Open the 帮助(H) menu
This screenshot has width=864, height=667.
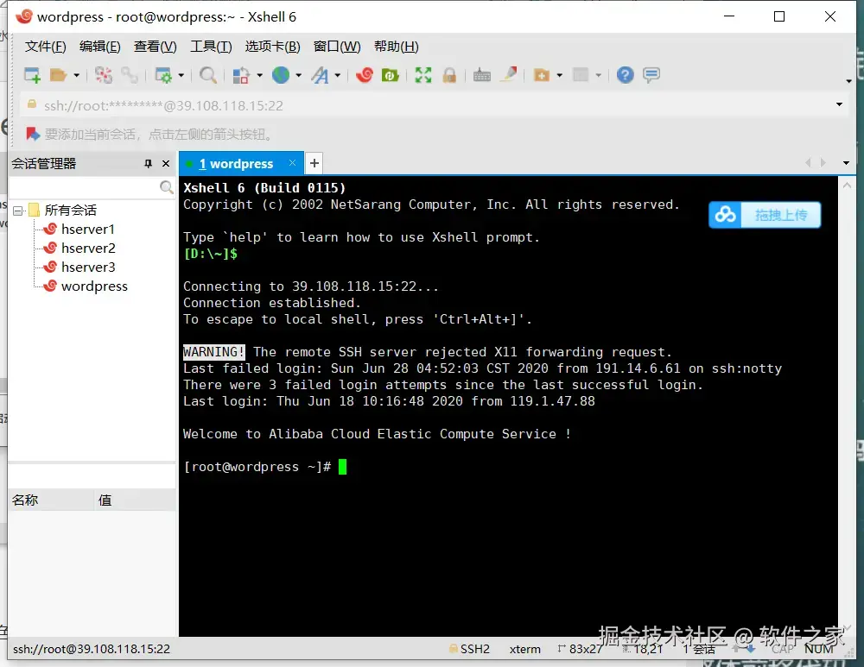(x=397, y=47)
